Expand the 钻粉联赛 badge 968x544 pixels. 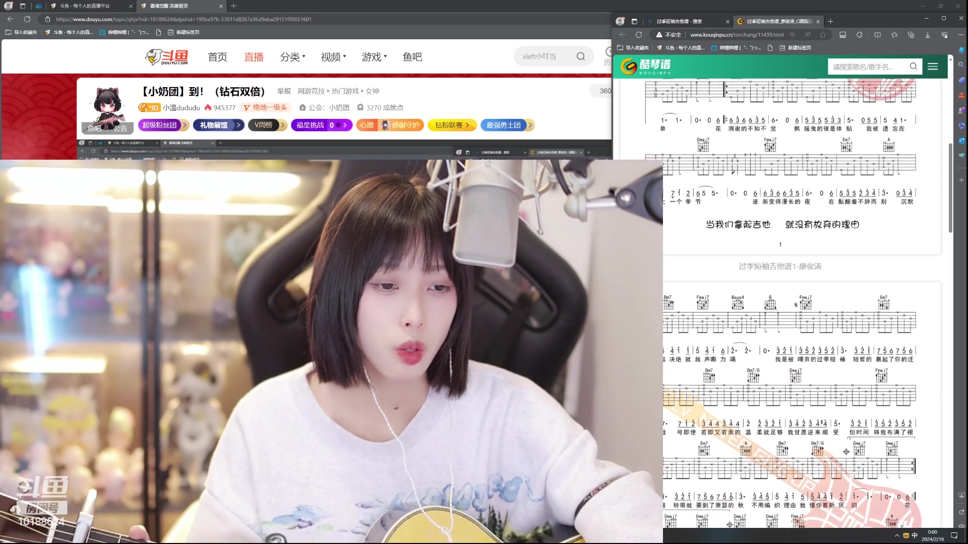pyautogui.click(x=452, y=125)
